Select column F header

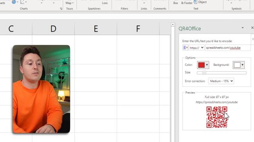pyautogui.click(x=138, y=29)
